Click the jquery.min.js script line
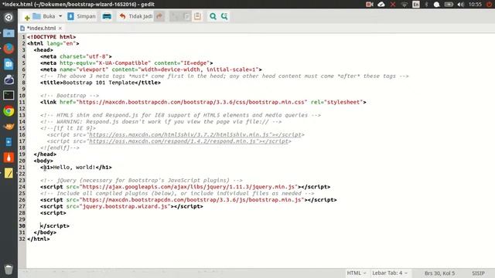495x278 pixels. coord(185,187)
